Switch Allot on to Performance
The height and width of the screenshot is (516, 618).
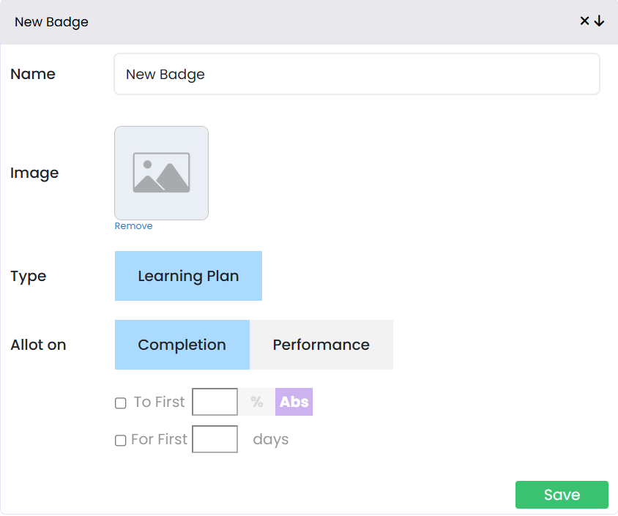[x=321, y=345]
